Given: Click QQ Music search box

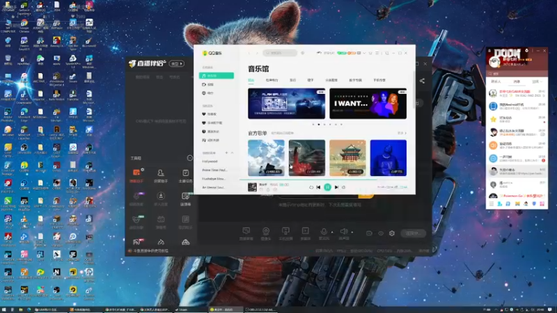Looking at the screenshot, I should point(280,53).
